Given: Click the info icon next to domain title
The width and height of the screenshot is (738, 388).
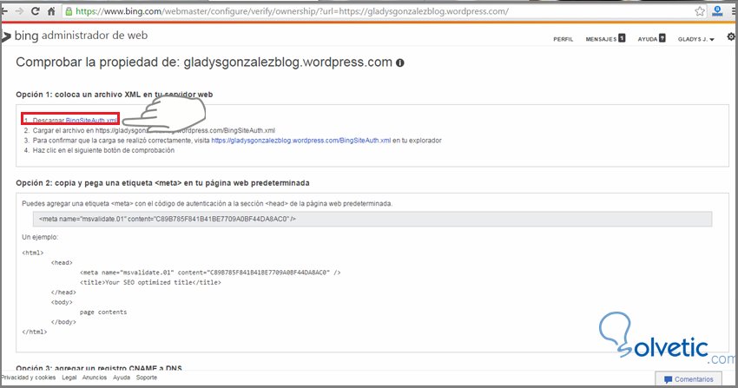Looking at the screenshot, I should point(400,62).
